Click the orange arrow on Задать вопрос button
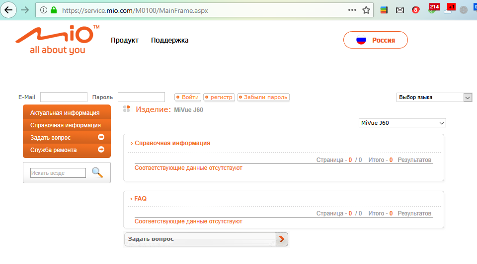477x264 pixels. click(281, 239)
